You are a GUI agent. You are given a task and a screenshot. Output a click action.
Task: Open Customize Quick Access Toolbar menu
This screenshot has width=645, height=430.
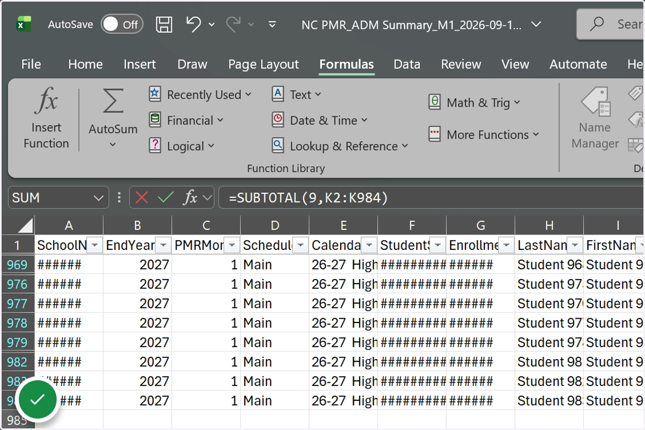coord(273,24)
